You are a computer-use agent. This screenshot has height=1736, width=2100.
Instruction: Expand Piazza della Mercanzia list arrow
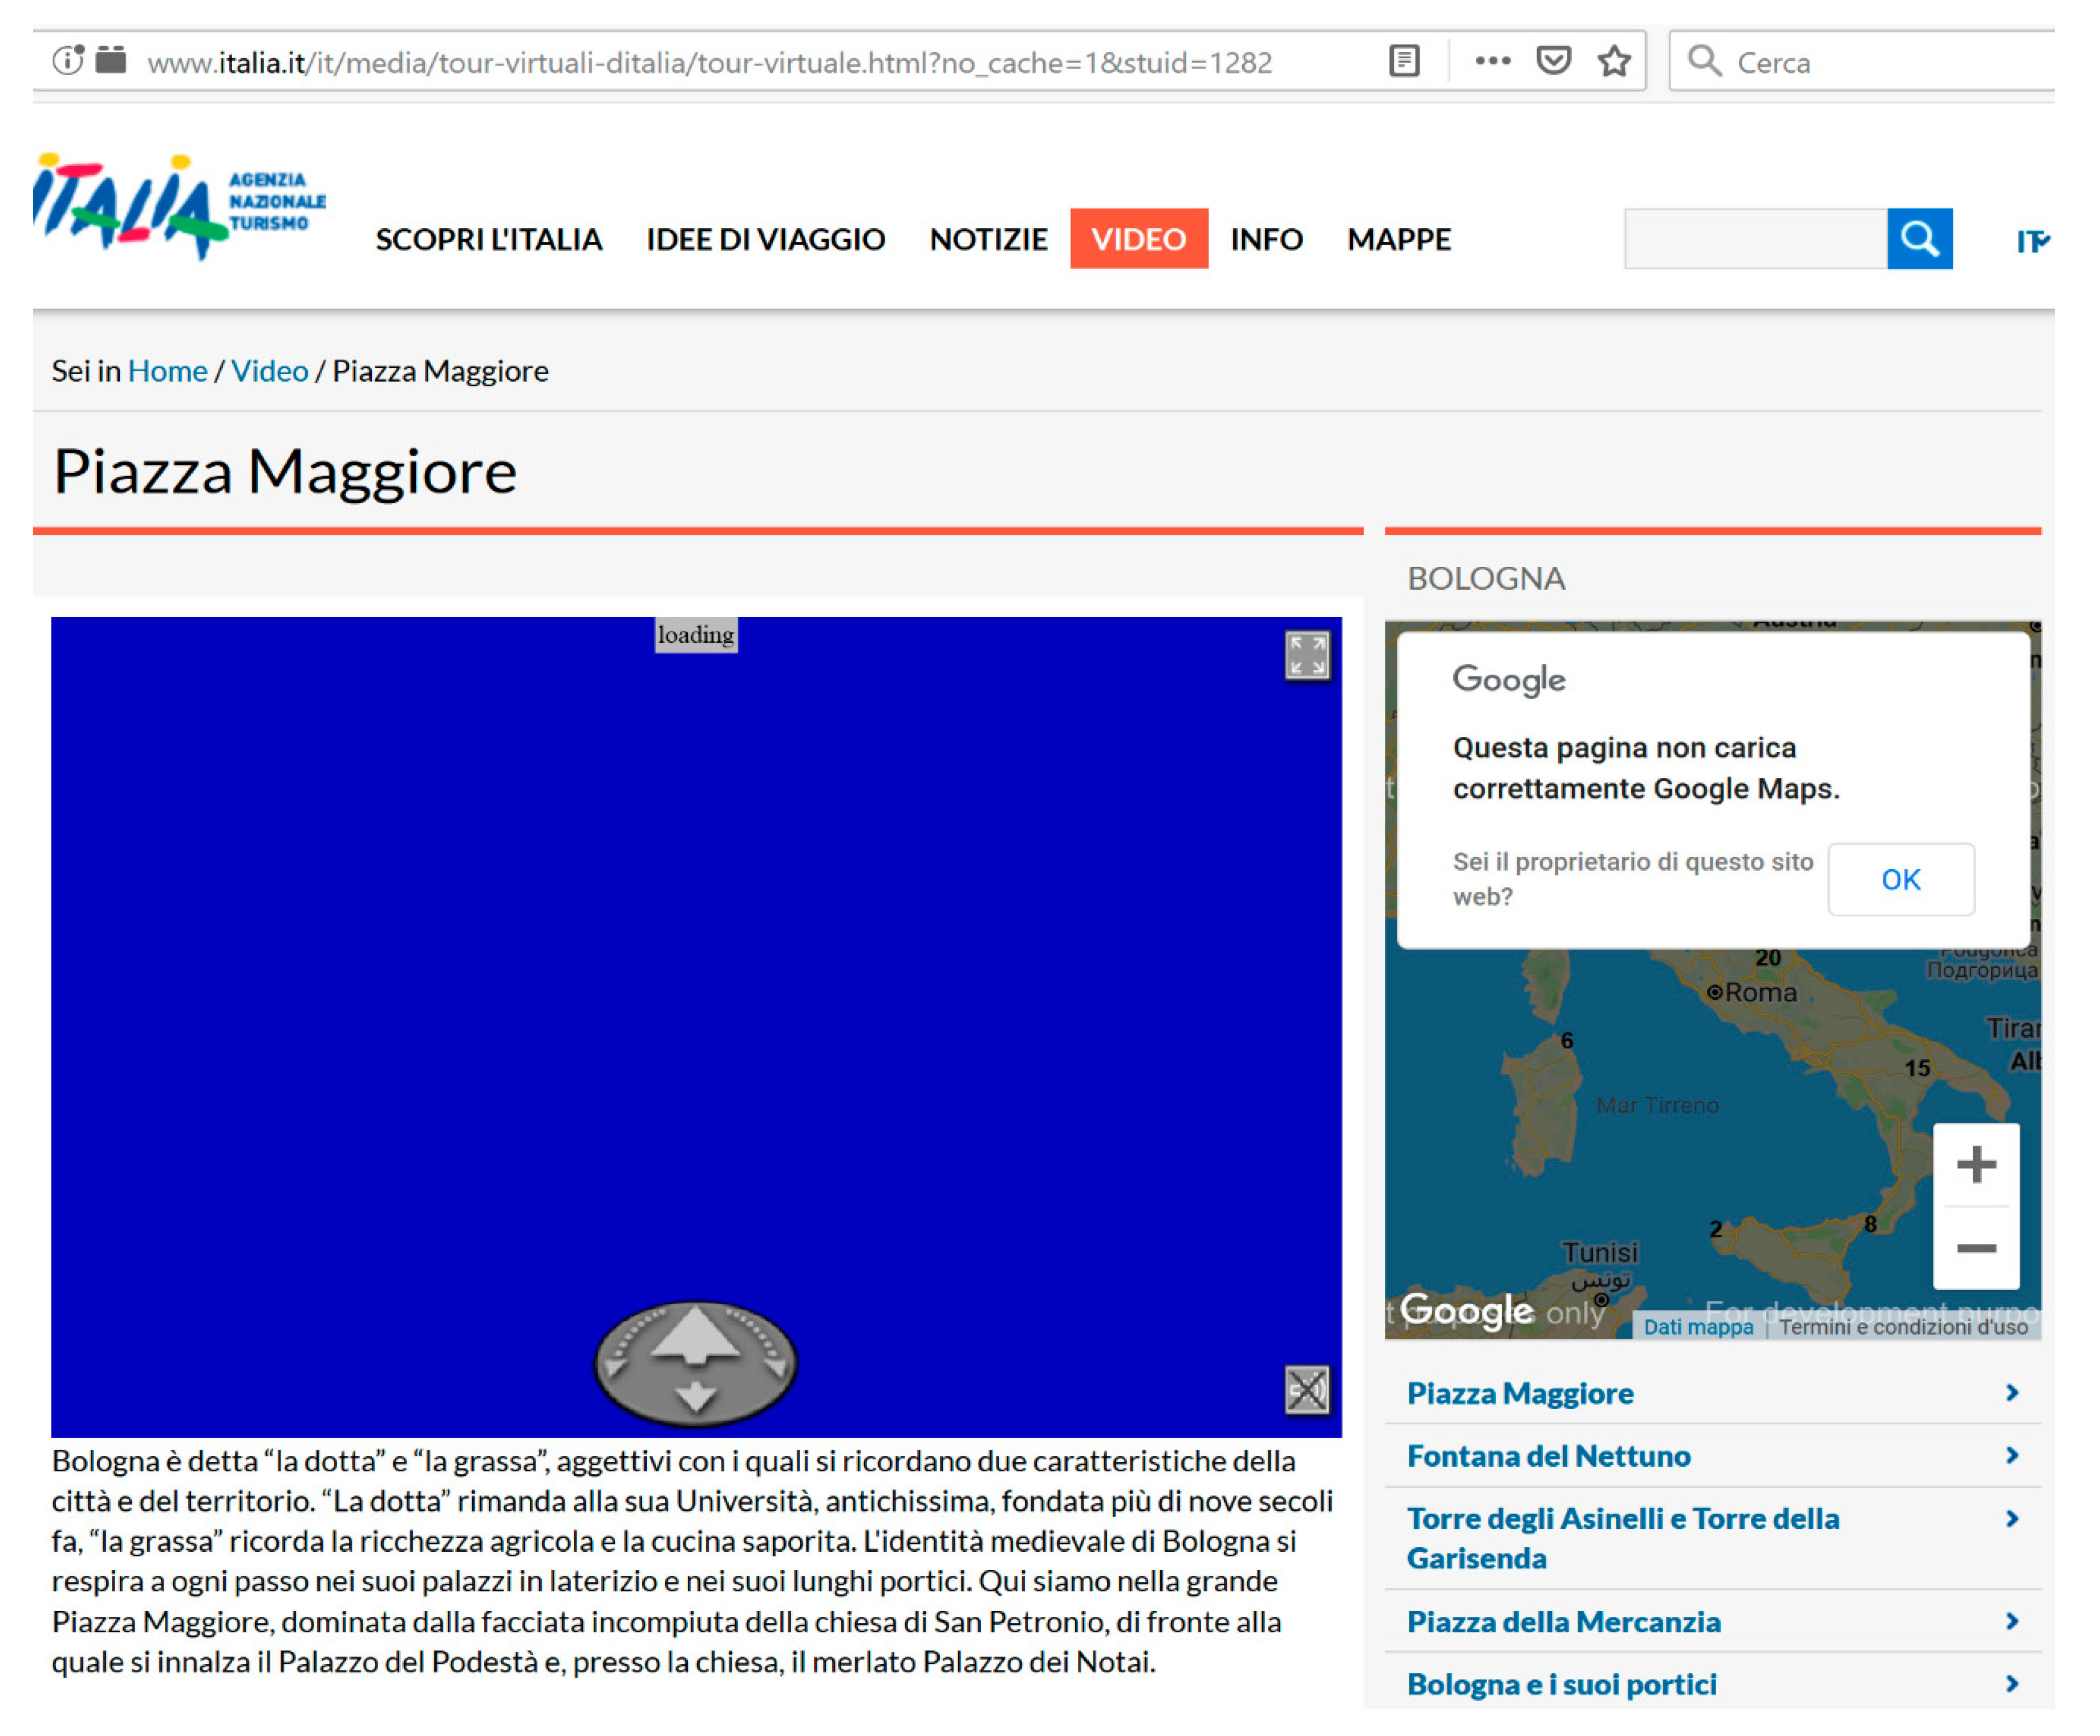tap(2011, 1620)
